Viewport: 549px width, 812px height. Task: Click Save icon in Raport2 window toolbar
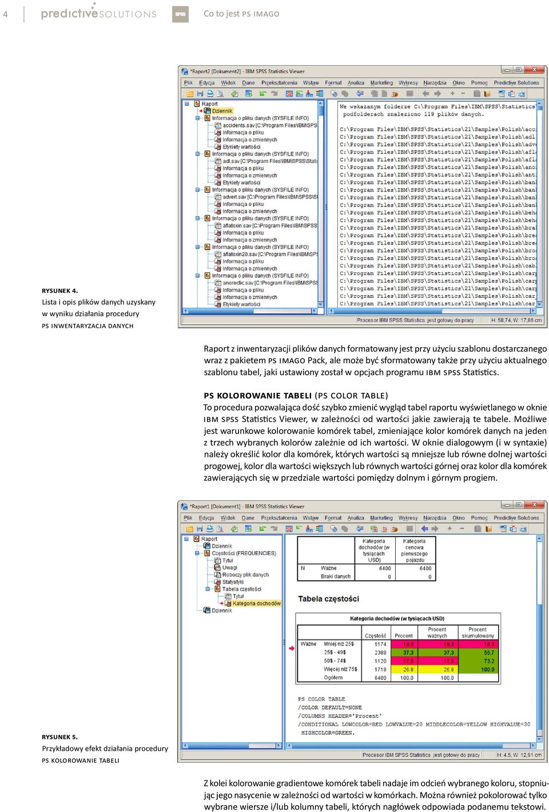point(200,93)
